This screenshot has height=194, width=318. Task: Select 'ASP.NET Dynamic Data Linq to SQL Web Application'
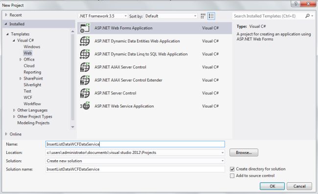(141, 54)
